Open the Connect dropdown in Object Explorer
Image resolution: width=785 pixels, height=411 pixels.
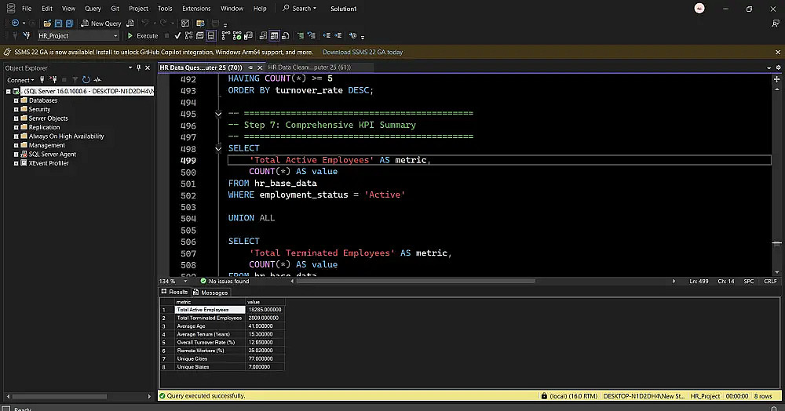point(21,80)
